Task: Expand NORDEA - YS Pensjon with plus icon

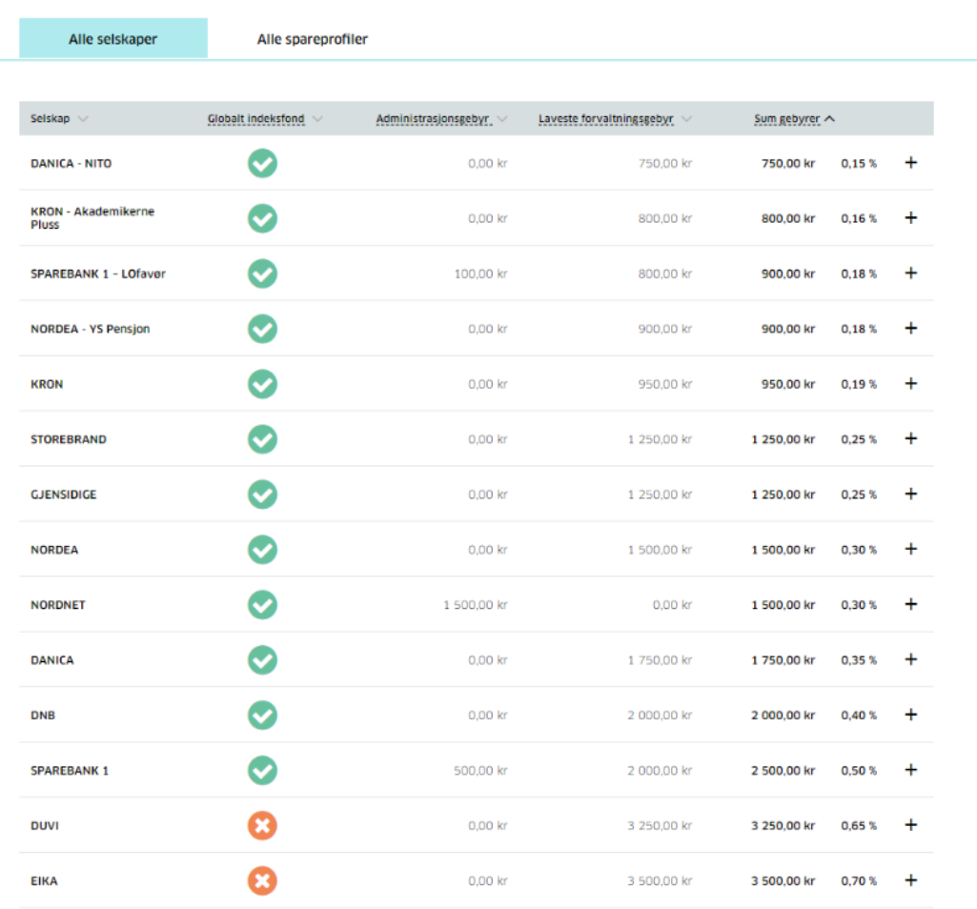Action: (910, 329)
